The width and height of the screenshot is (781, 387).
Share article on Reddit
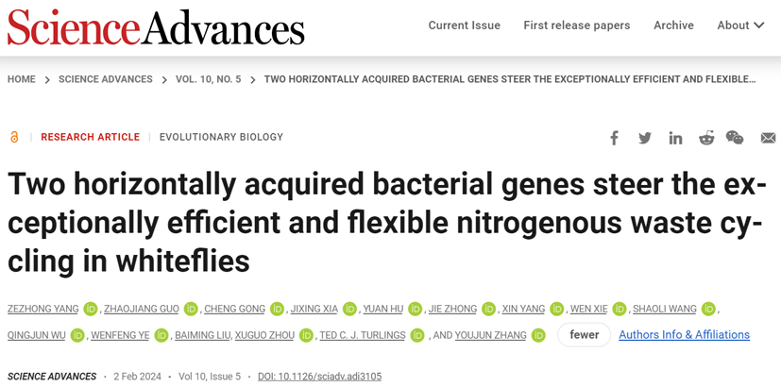[705, 138]
